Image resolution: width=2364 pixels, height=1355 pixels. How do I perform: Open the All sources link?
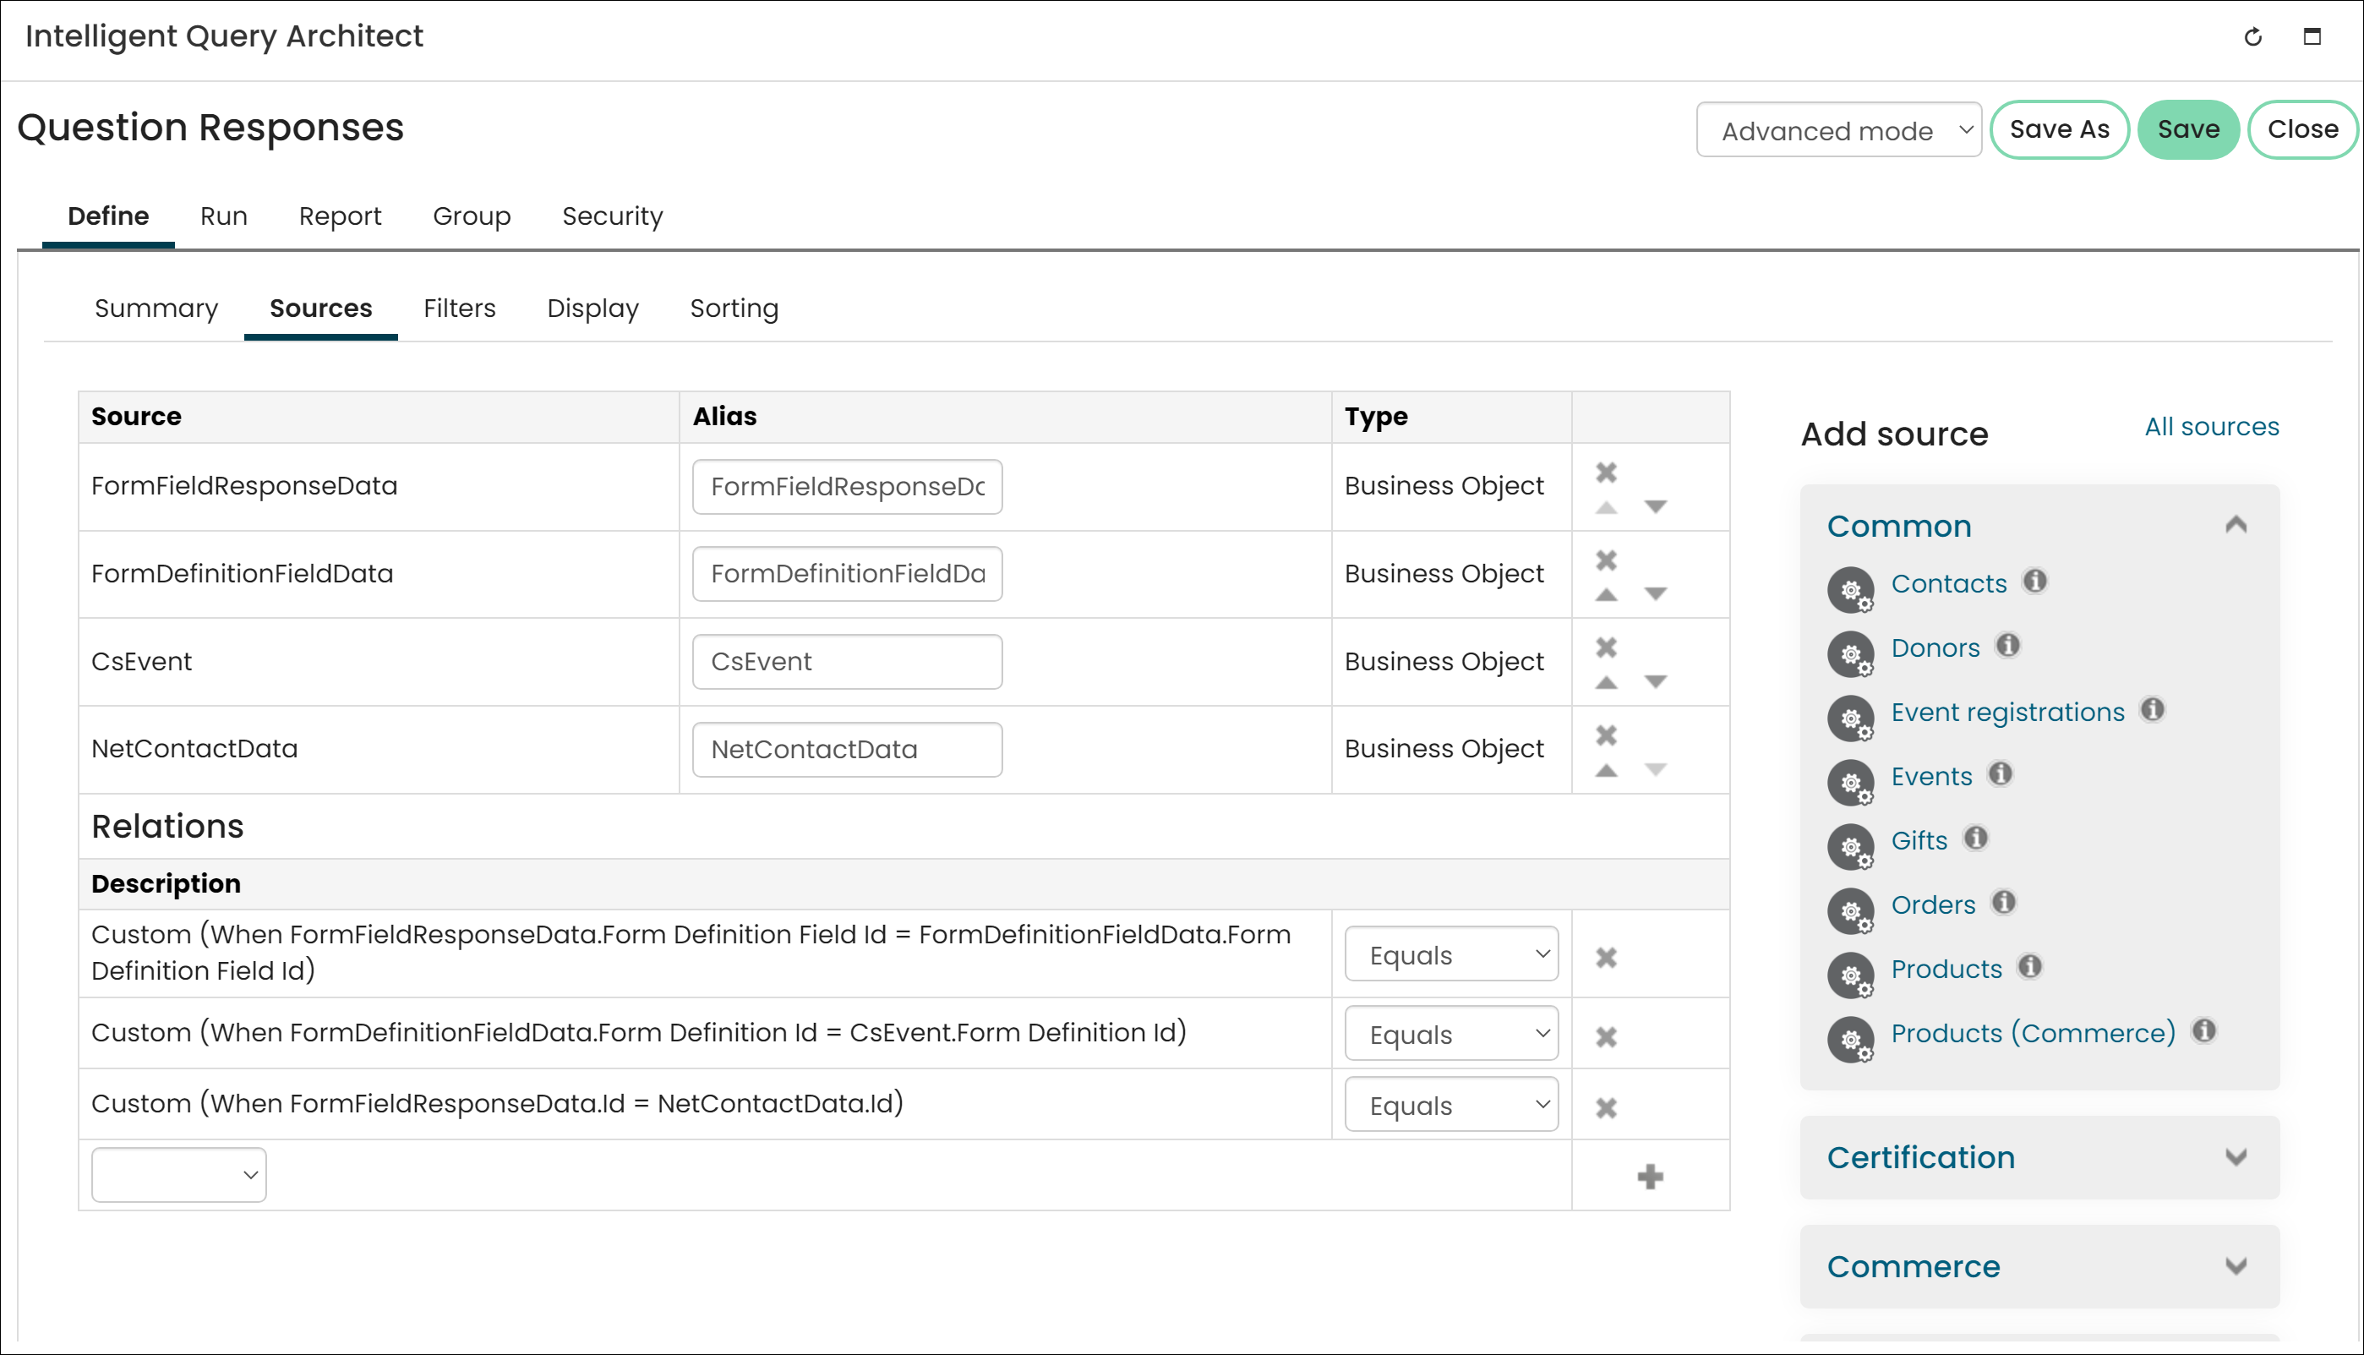click(x=2211, y=426)
